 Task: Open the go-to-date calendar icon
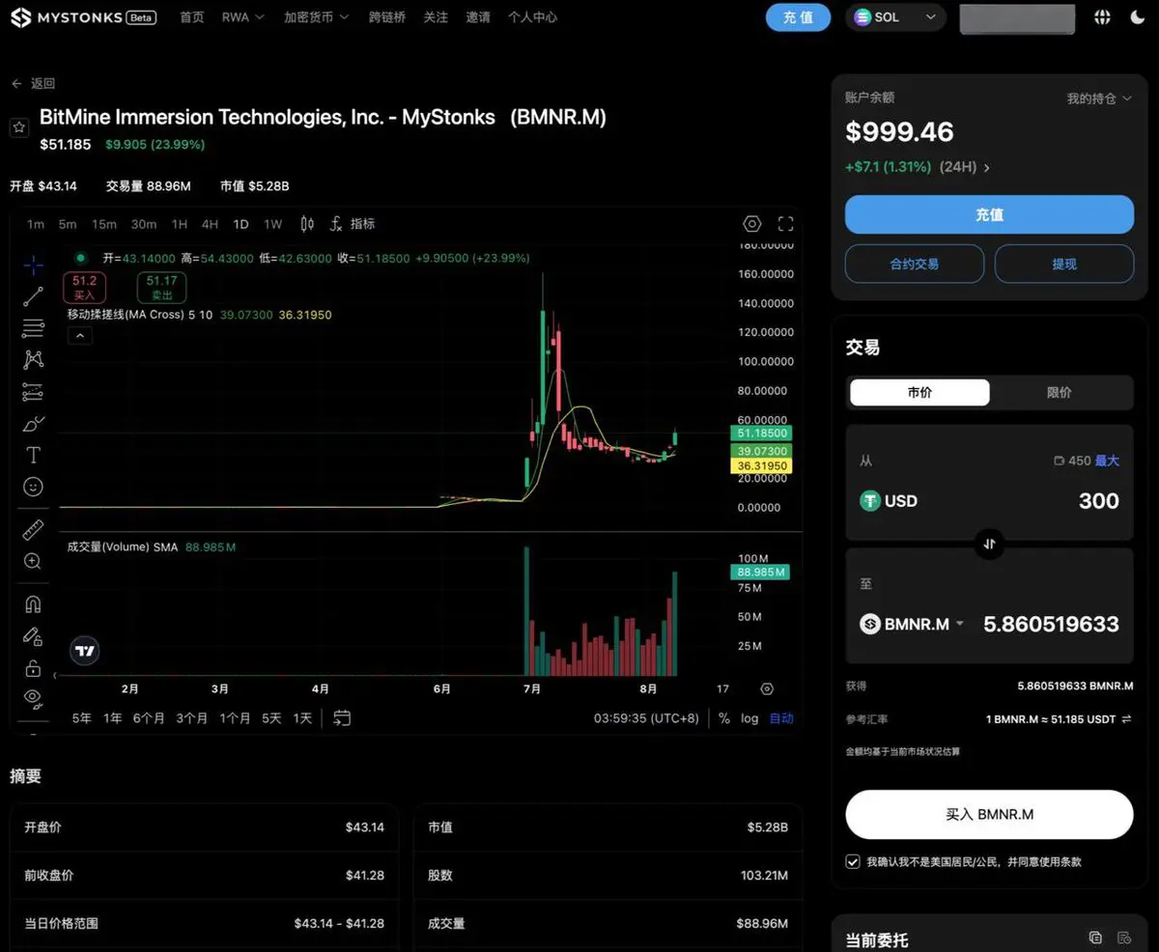point(342,718)
